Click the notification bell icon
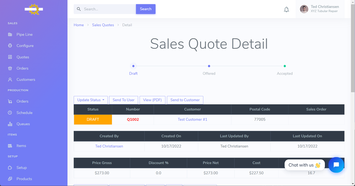Image resolution: width=355 pixels, height=186 pixels. coord(286,9)
